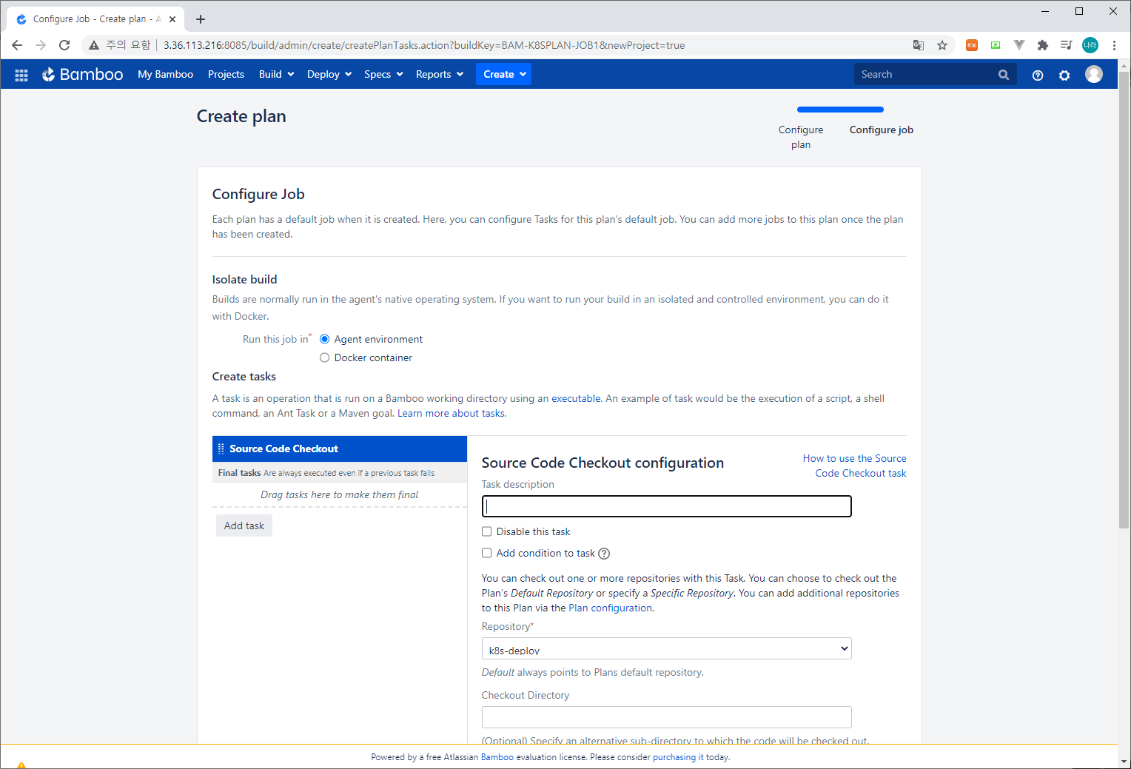Click the browser address bar URL
The image size is (1131, 769).
pos(424,45)
